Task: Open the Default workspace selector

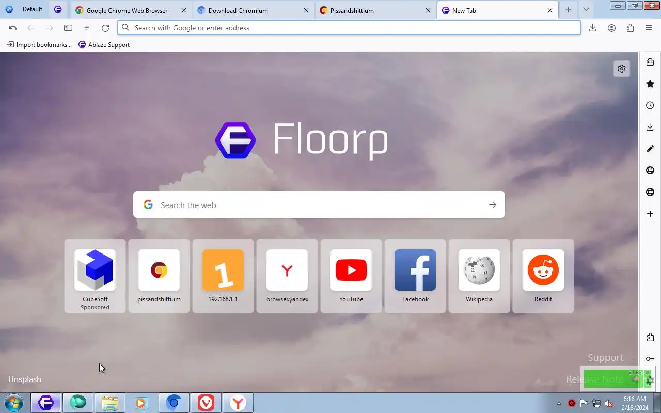Action: pyautogui.click(x=24, y=9)
